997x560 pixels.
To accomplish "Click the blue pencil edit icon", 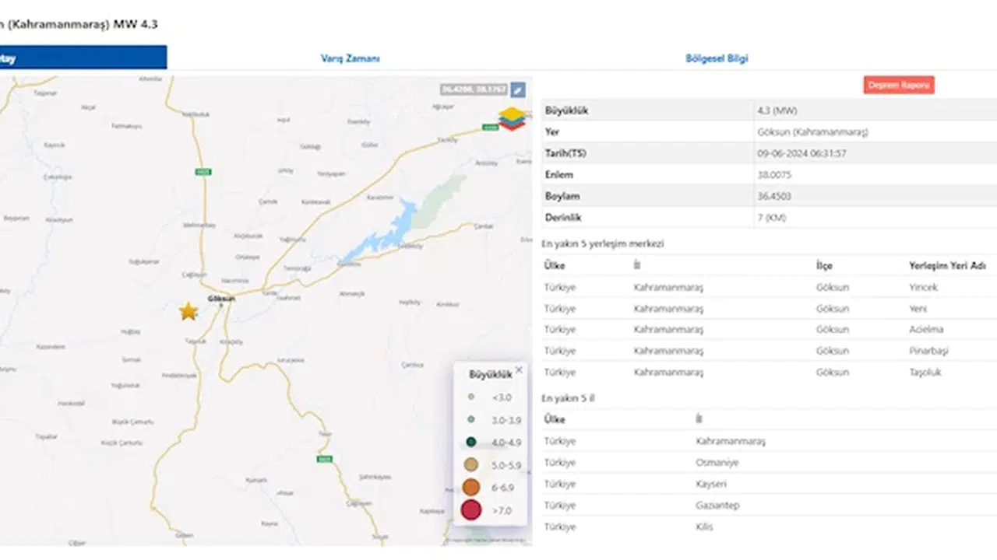I will coord(518,90).
